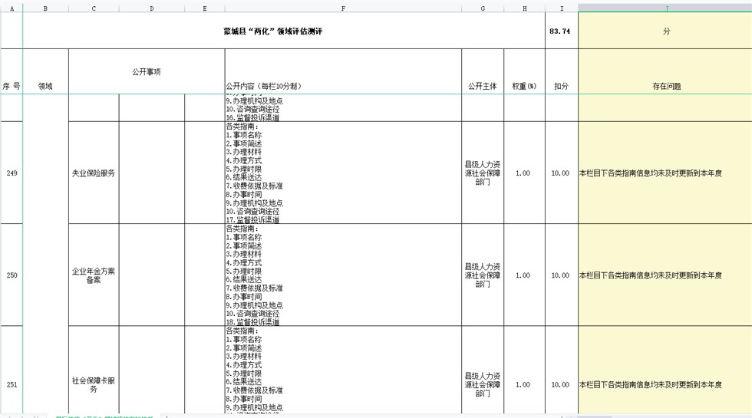Select the highlighted column J header
Image resolution: width=752 pixels, height=418 pixels.
click(x=665, y=8)
